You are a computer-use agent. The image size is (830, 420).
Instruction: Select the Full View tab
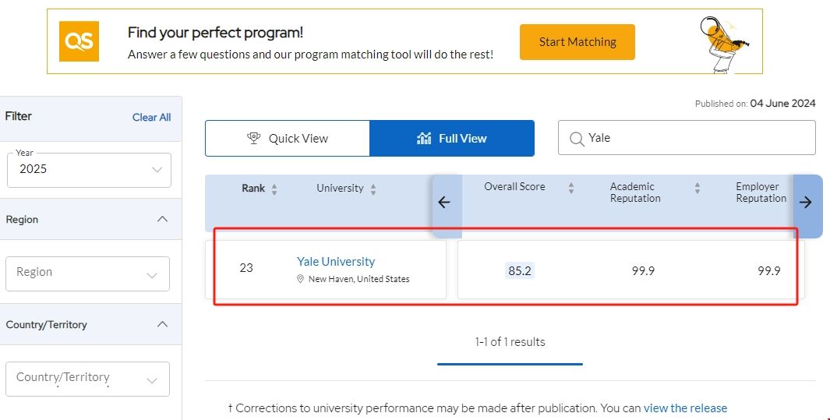point(452,139)
